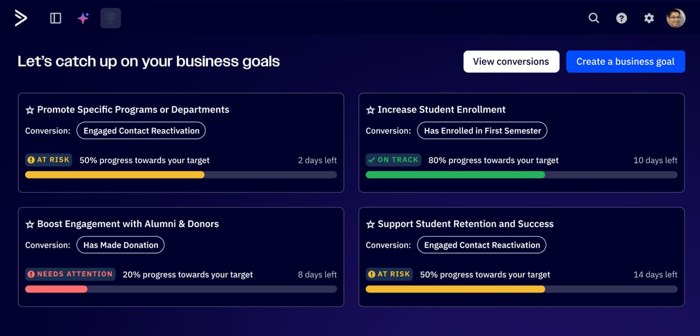Open the Engaged Contact Reactivation conversion pill
The height and width of the screenshot is (336, 700).
[141, 130]
